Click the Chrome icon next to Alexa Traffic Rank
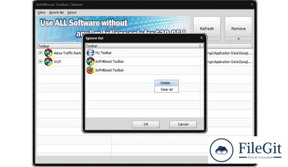The height and width of the screenshot is (167, 288). click(x=48, y=53)
